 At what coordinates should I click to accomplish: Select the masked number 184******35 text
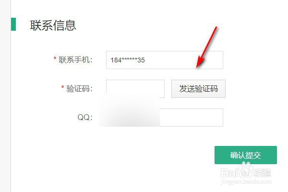128,60
